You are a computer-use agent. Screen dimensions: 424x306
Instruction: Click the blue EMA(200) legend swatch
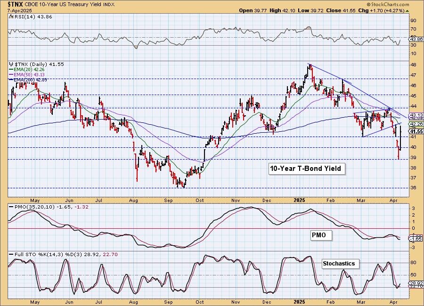[x=11, y=80]
